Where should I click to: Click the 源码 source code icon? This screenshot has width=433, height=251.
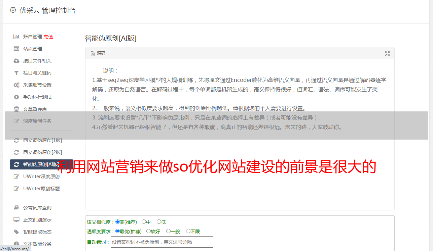click(93, 54)
